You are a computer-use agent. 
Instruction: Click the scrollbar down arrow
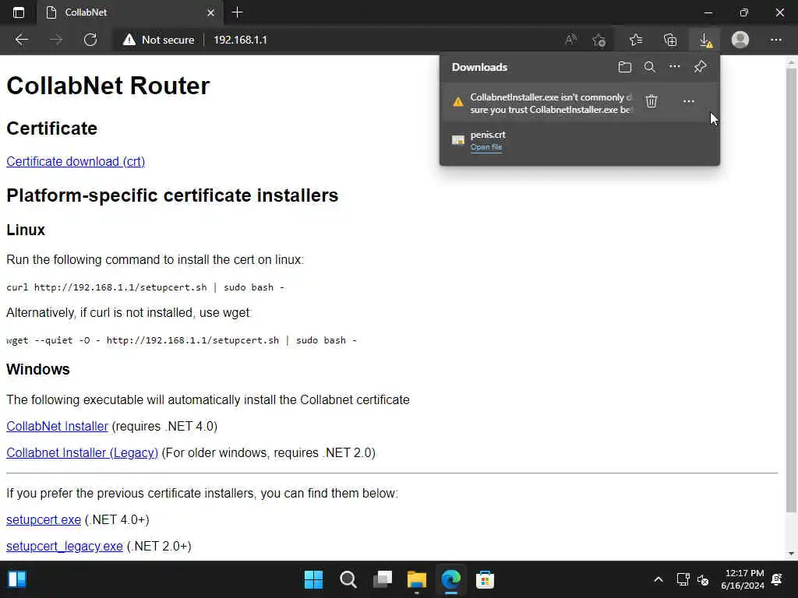[x=791, y=554]
